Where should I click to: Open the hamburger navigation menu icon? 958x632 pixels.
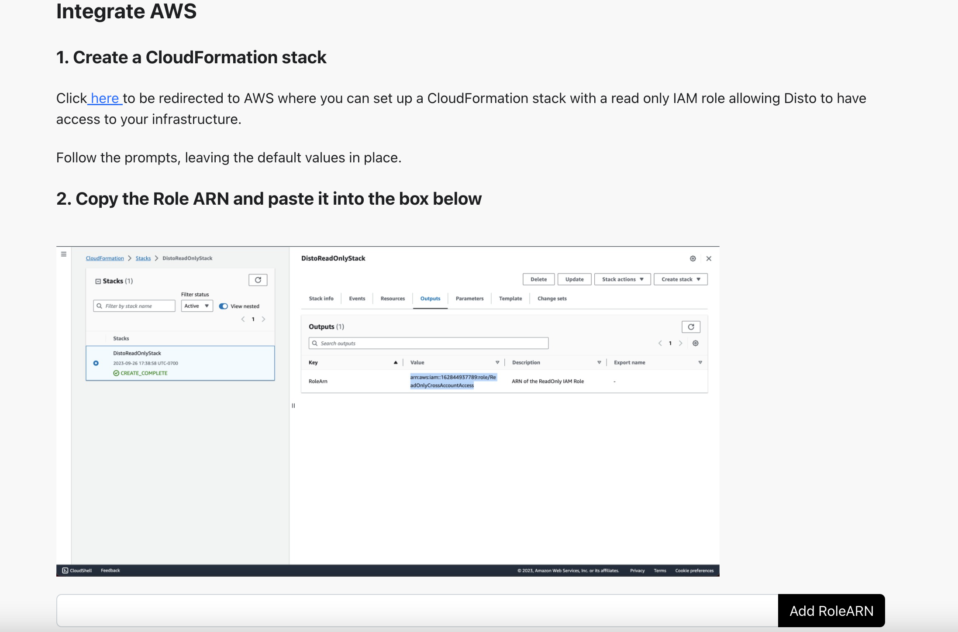[x=64, y=254]
